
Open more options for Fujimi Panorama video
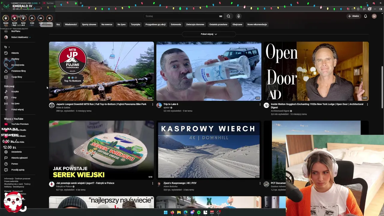point(152,104)
